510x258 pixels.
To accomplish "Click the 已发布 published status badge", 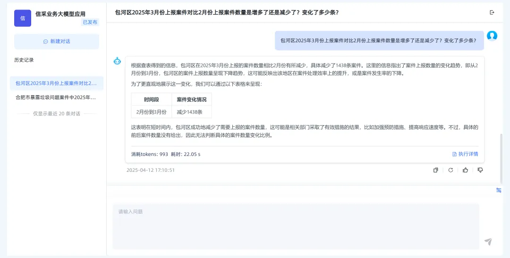I will [x=90, y=22].
